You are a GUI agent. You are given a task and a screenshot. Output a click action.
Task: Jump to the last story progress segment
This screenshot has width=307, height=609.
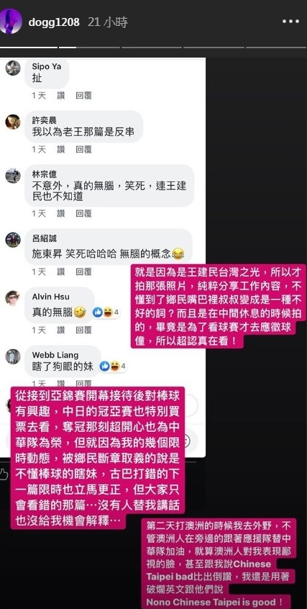point(276,48)
